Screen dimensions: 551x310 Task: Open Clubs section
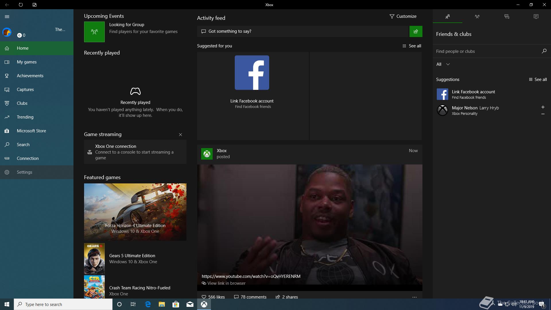pyautogui.click(x=37, y=103)
